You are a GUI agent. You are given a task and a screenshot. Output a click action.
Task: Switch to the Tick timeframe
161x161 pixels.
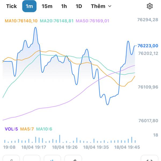(11, 6)
